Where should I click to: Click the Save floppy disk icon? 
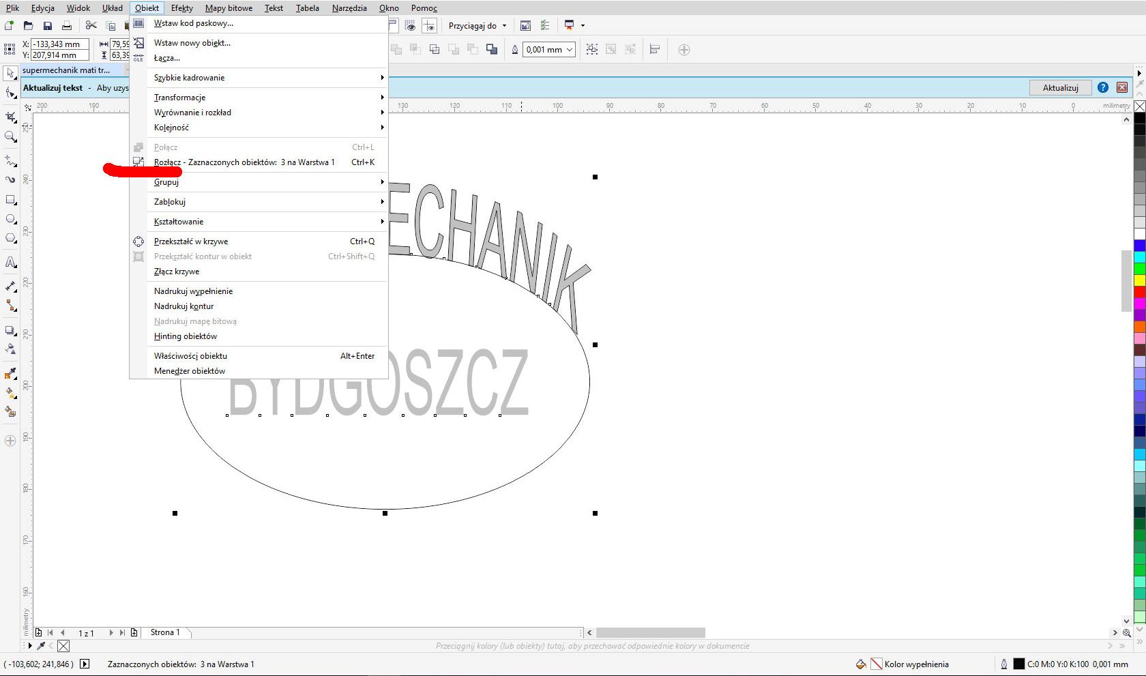pos(48,25)
